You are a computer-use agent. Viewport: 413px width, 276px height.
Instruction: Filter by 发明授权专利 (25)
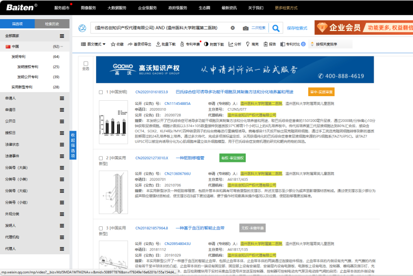click(x=28, y=67)
